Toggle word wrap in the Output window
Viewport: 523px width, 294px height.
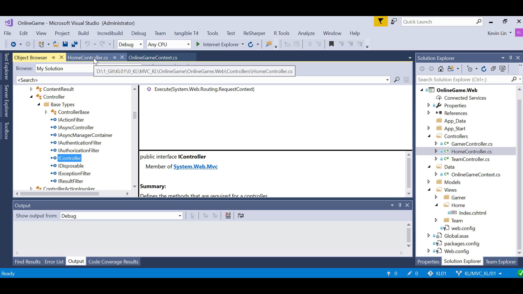241,215
